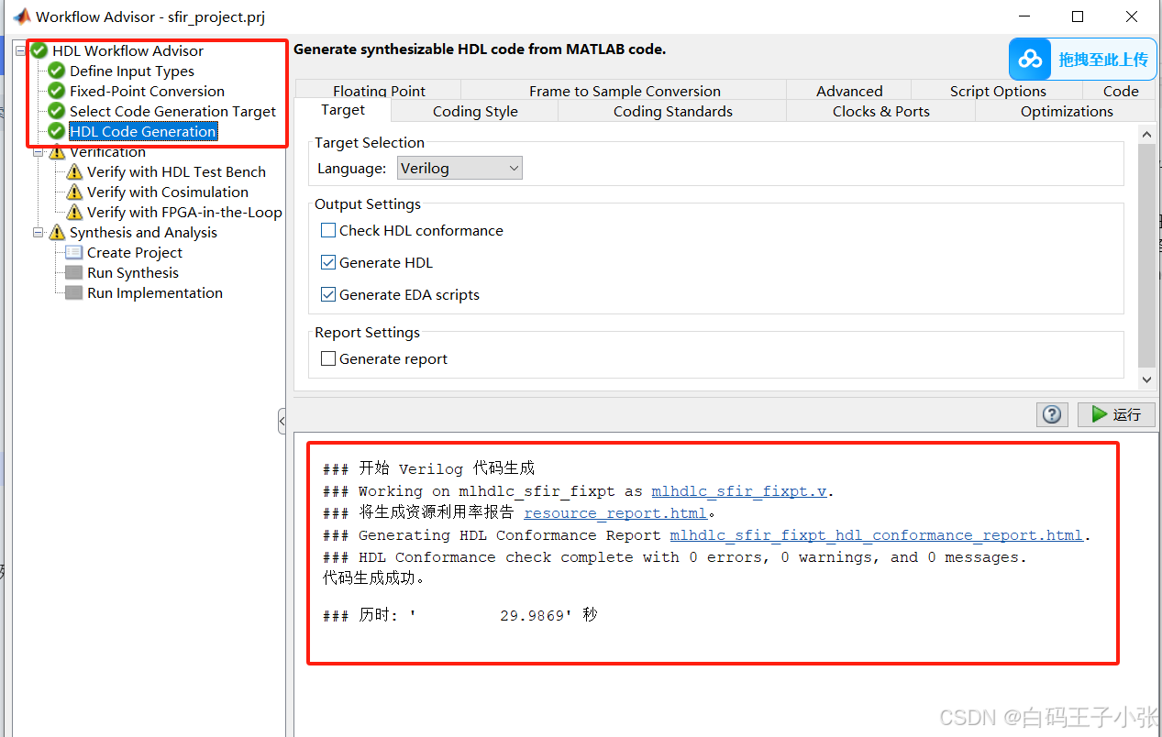Select HDL Code Generation step
Screen dimensions: 1162x737
click(x=143, y=131)
